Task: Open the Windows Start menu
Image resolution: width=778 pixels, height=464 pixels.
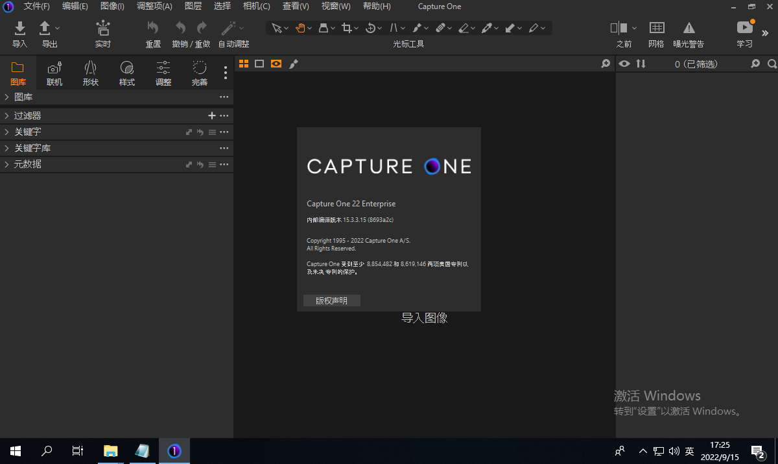Action: [16, 451]
